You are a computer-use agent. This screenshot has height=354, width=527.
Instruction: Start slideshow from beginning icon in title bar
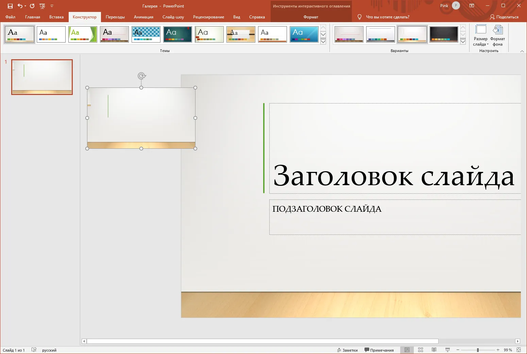(x=42, y=6)
